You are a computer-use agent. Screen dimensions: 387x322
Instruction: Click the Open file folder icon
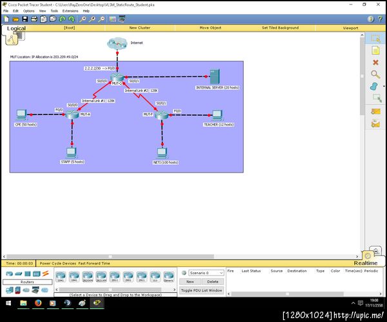[x=15, y=19]
